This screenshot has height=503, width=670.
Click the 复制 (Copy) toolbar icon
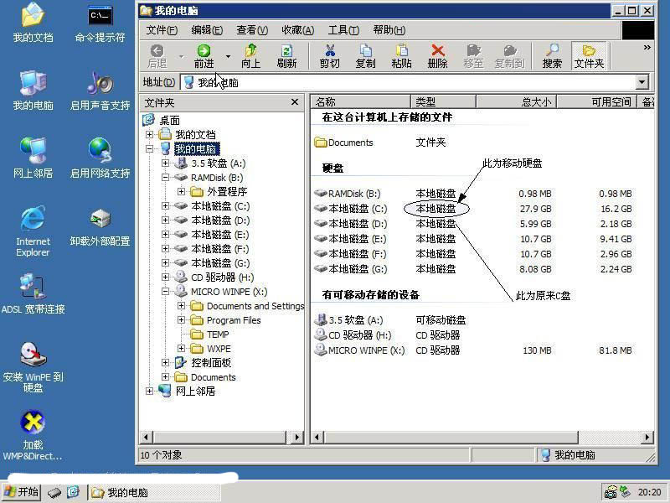365,56
